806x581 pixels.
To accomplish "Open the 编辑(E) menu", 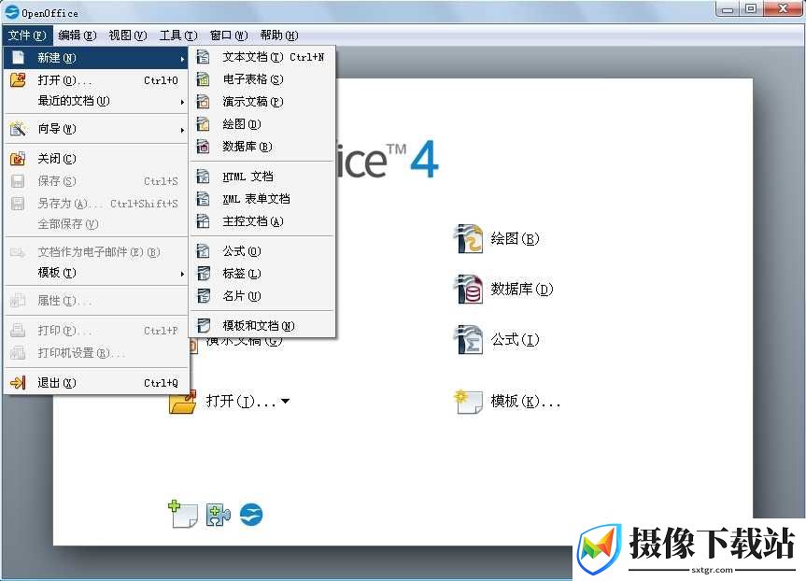I will click(78, 35).
